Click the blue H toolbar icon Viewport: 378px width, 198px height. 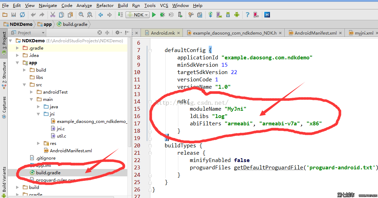coord(267,15)
